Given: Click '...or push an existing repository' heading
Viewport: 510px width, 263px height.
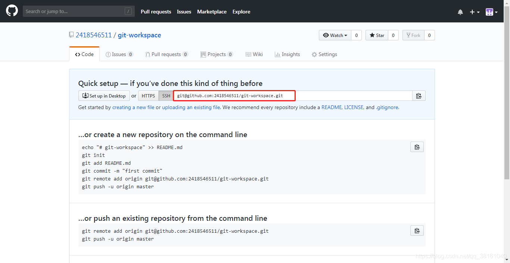Looking at the screenshot, I should click(173, 218).
